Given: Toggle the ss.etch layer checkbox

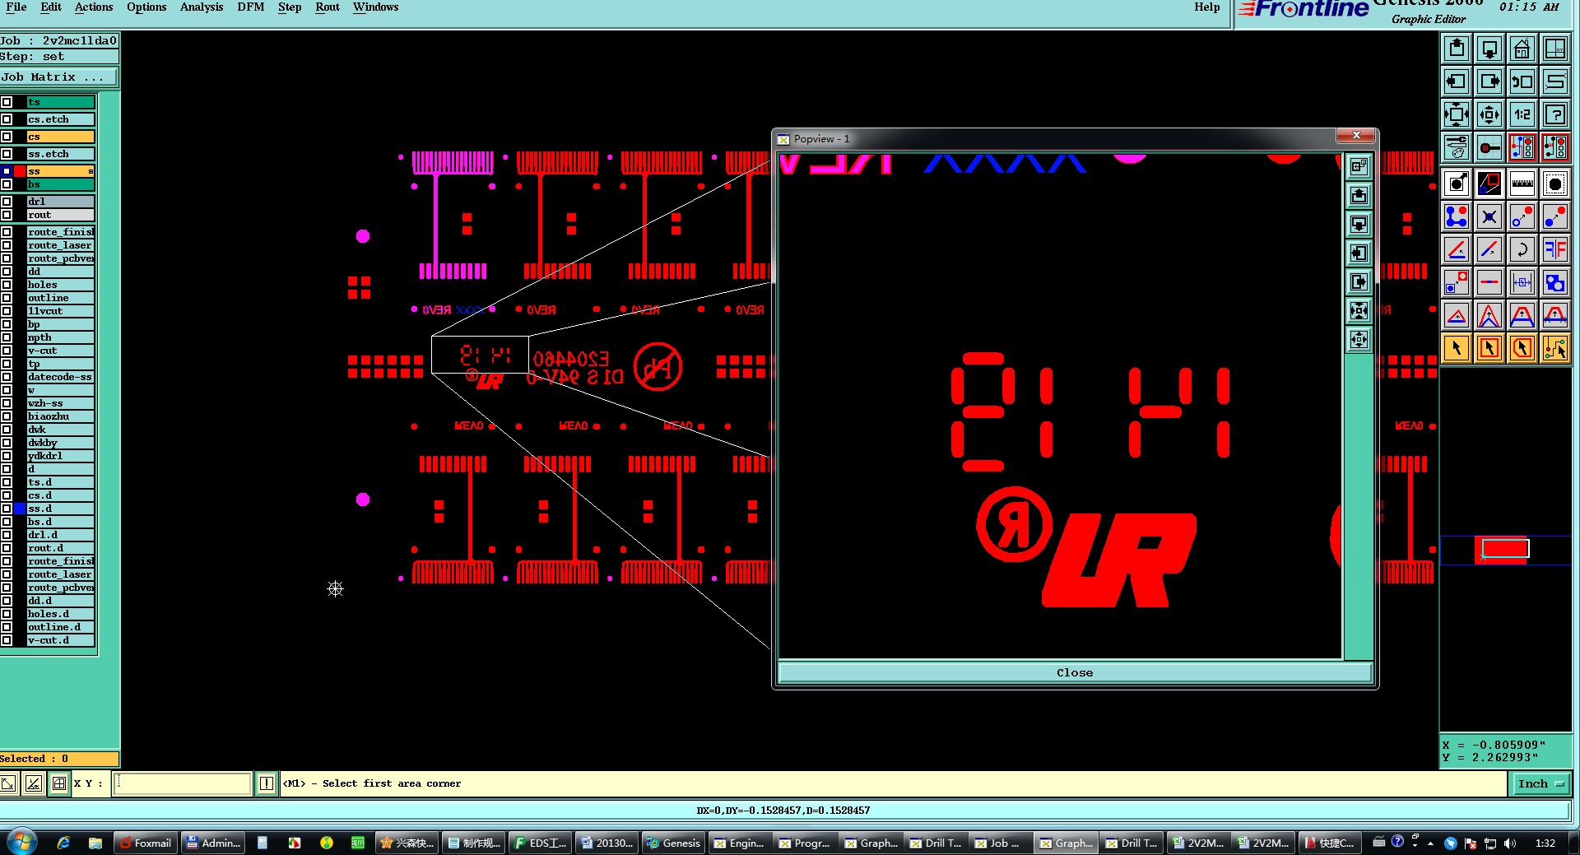Looking at the screenshot, I should 7,154.
